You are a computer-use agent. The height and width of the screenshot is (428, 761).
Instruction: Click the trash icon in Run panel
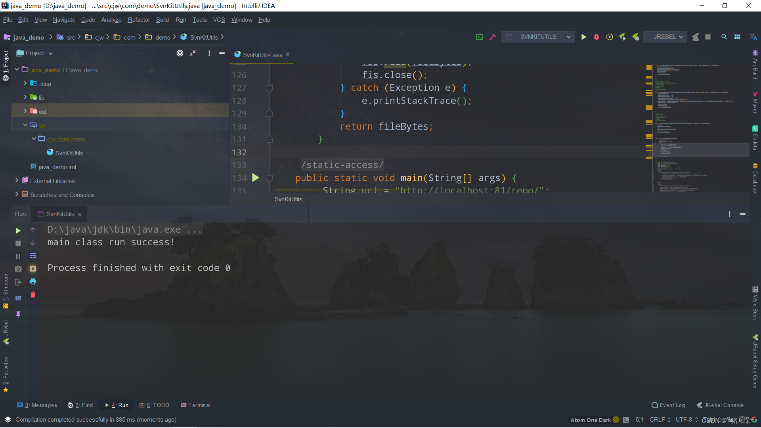(33, 294)
